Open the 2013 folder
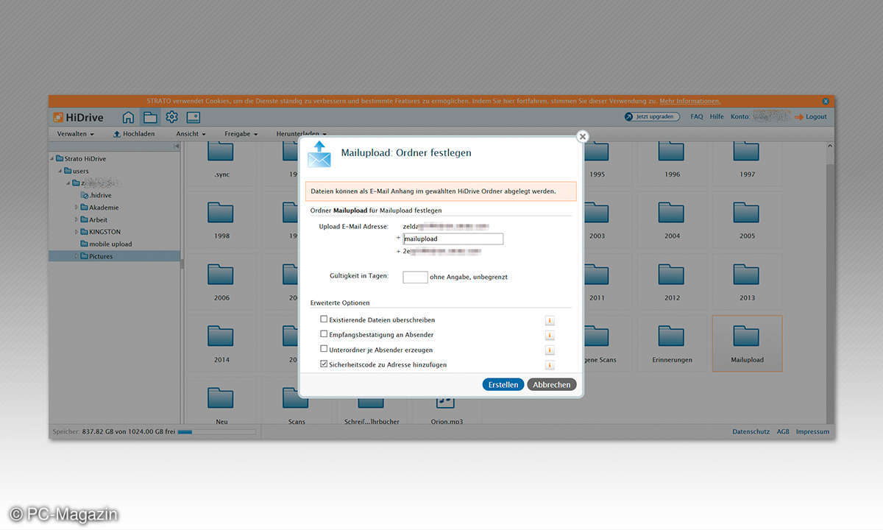The height and width of the screenshot is (530, 883). (747, 281)
